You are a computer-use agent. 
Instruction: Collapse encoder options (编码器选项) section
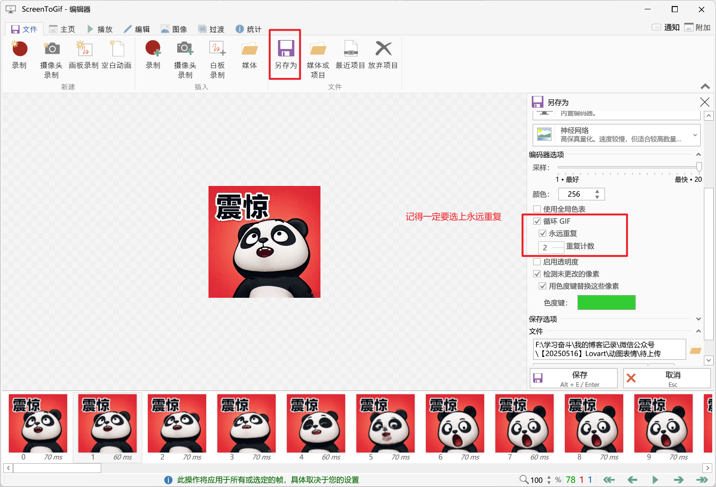point(698,154)
